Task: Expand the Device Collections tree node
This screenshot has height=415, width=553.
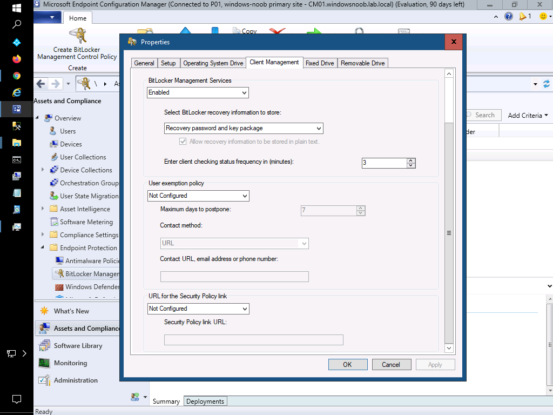Action: coord(43,170)
